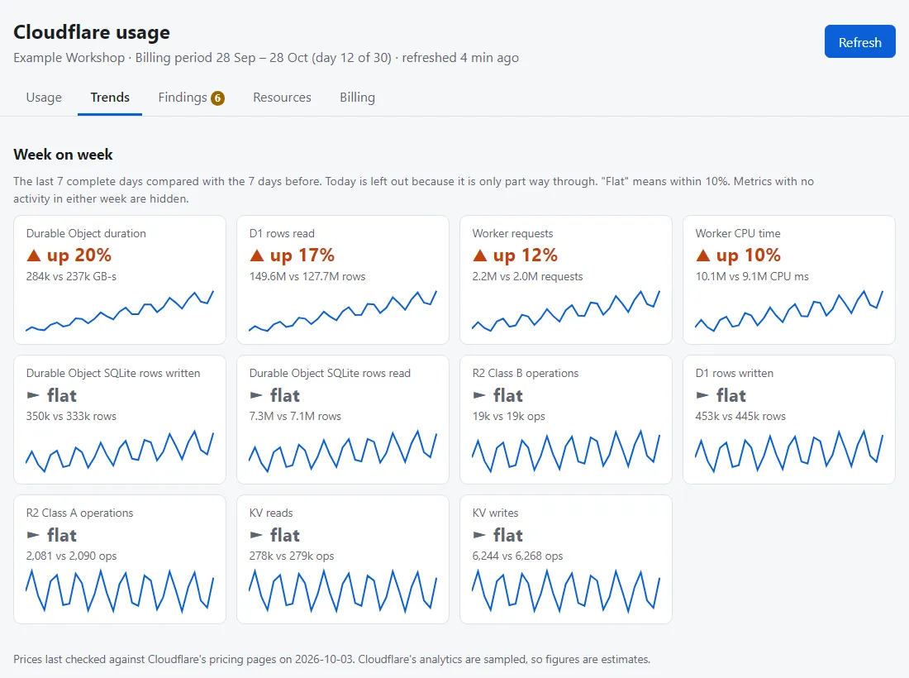Click the 'R2 Class B operations' title
The width and height of the screenshot is (909, 678).
(526, 373)
